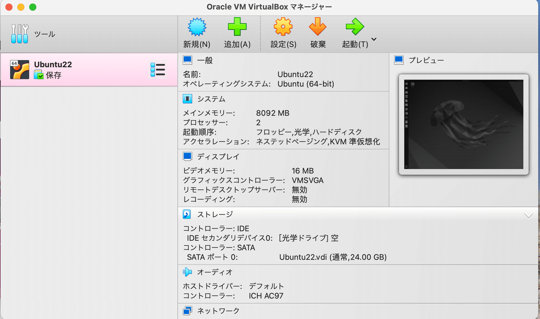The image size is (540, 319).
Task: Collapse the ストレージ section chevron
Action: [x=529, y=216]
